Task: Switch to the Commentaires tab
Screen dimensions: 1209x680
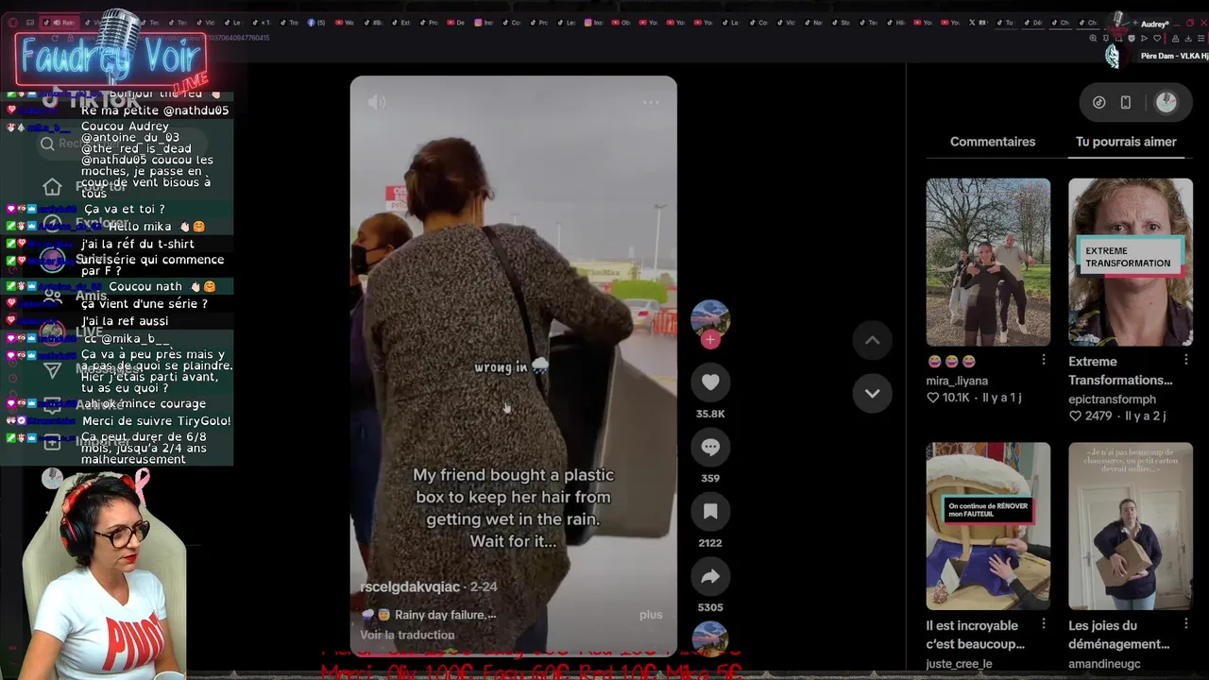Action: tap(993, 142)
